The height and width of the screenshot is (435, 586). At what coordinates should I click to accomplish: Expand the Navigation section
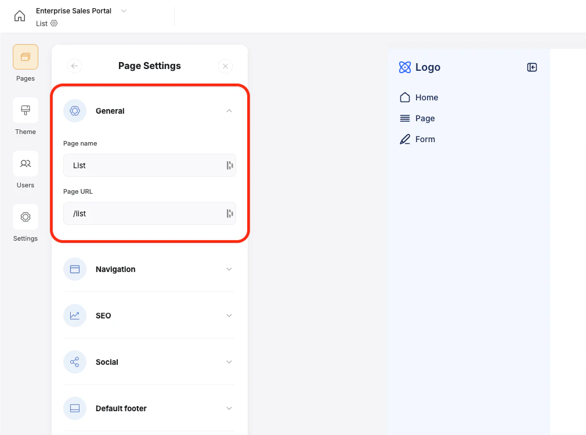(229, 269)
